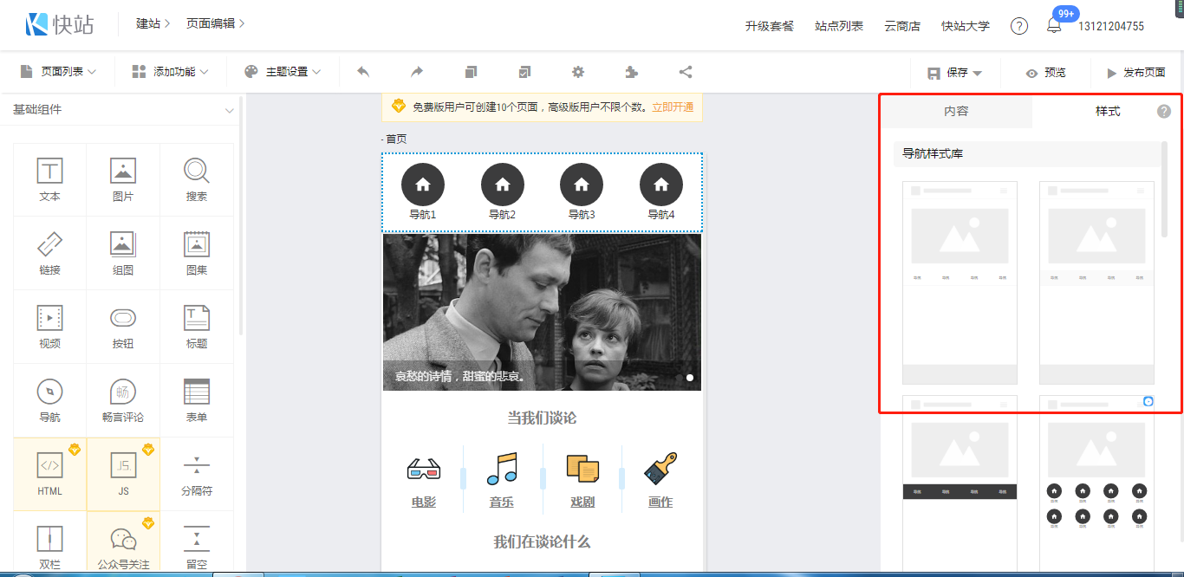Switch to the 内容 tab
This screenshot has height=577, width=1184.
[x=956, y=111]
